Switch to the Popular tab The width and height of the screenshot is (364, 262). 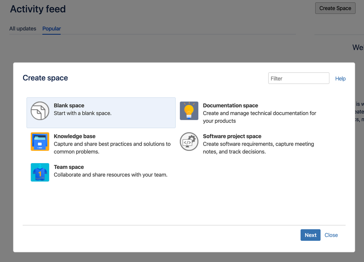click(51, 28)
